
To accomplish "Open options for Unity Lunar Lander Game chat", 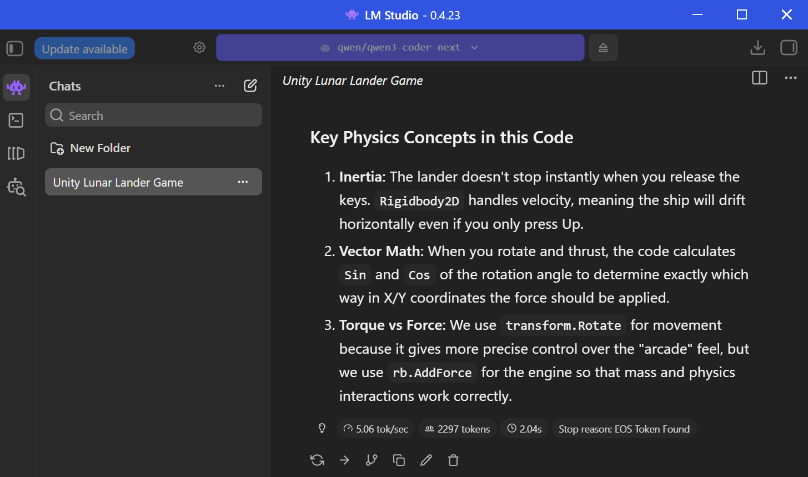I will 243,182.
